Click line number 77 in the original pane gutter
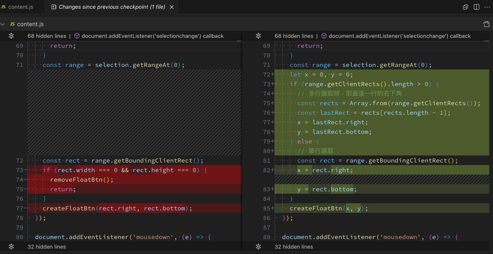The width and height of the screenshot is (493, 254). [19, 208]
